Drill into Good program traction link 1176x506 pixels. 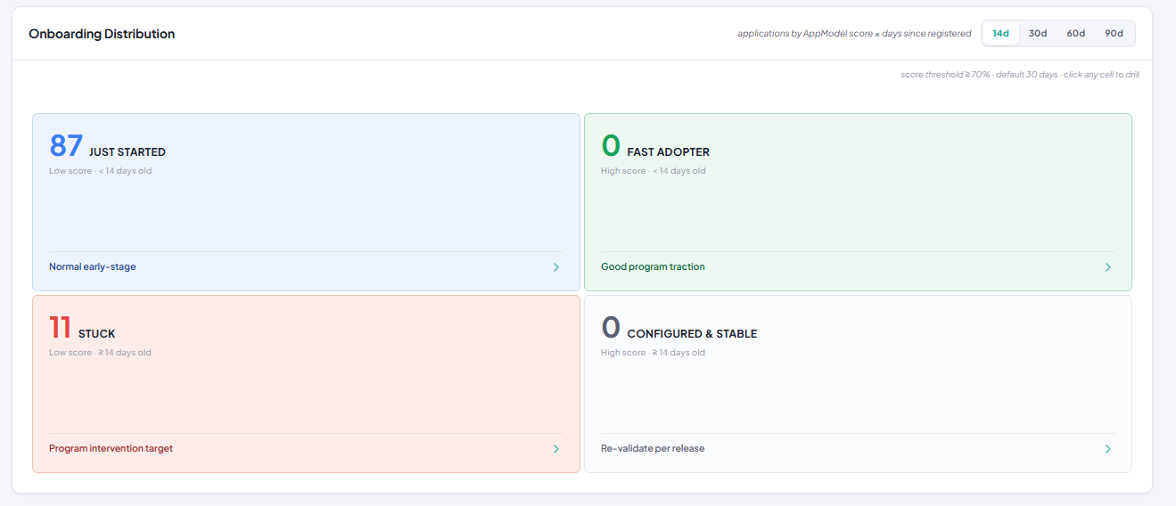coord(653,266)
